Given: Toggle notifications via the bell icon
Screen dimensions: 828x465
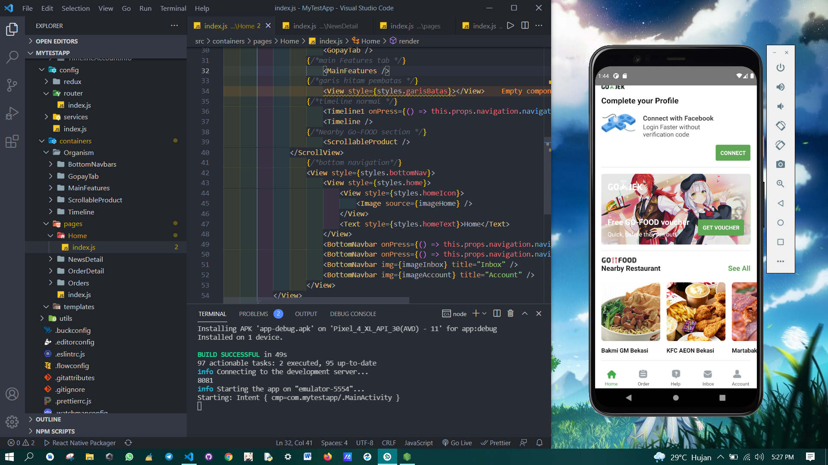Looking at the screenshot, I should pos(539,443).
